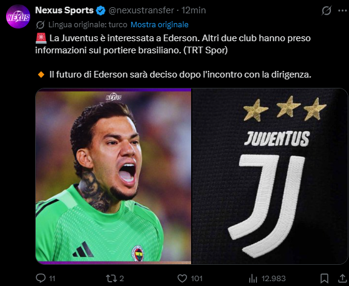Click the translation icon beside Lingua originale
The image size is (349, 286).
click(x=41, y=25)
